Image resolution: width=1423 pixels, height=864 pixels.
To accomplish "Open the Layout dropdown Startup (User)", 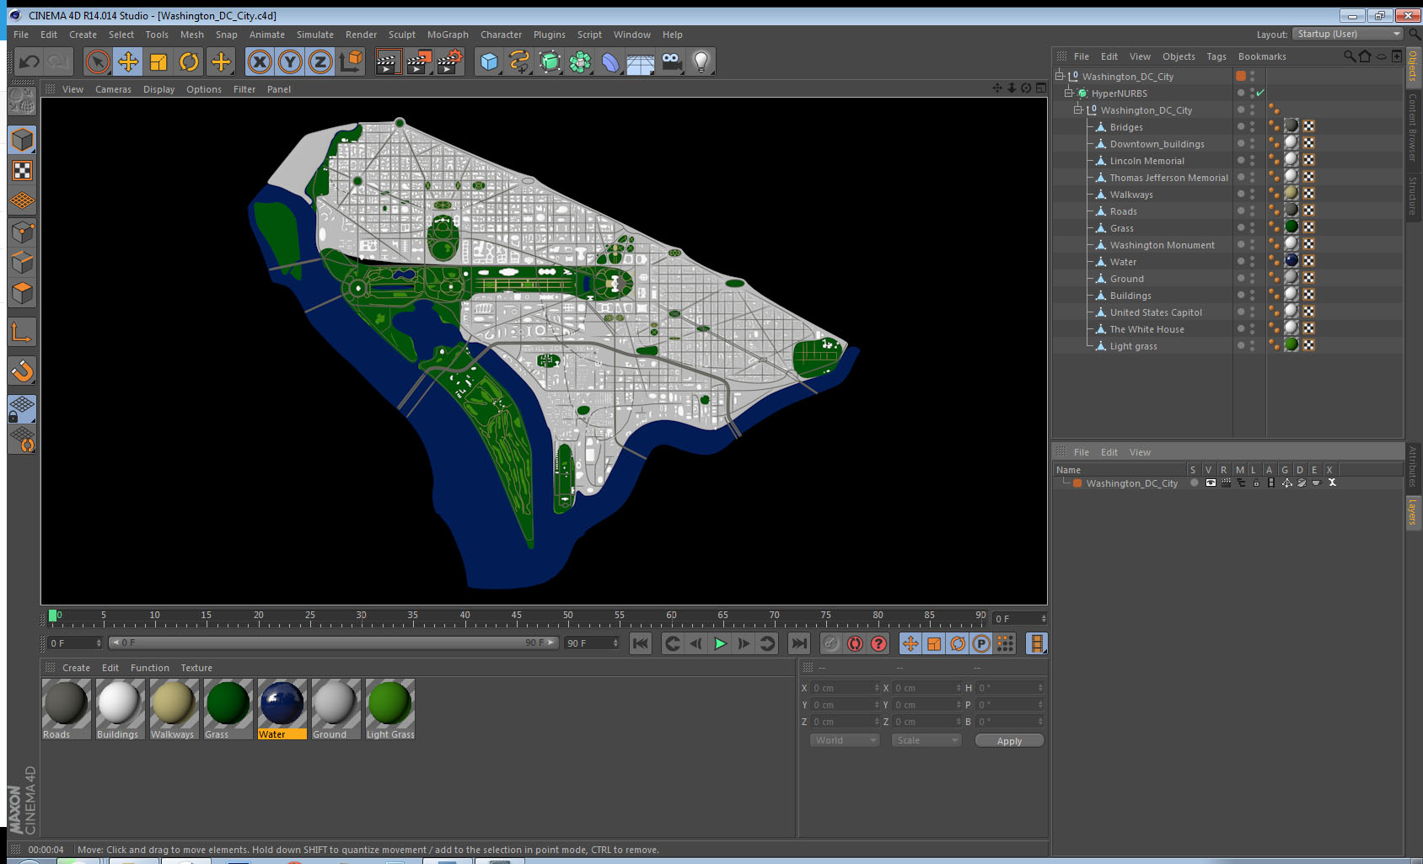I will coord(1347,34).
